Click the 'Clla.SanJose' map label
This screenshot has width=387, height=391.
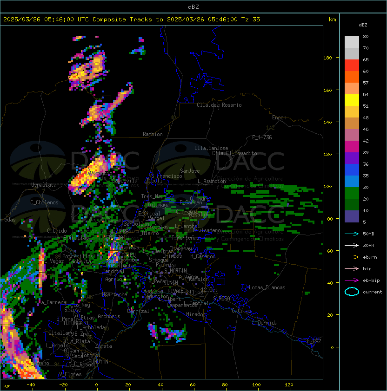211,148
